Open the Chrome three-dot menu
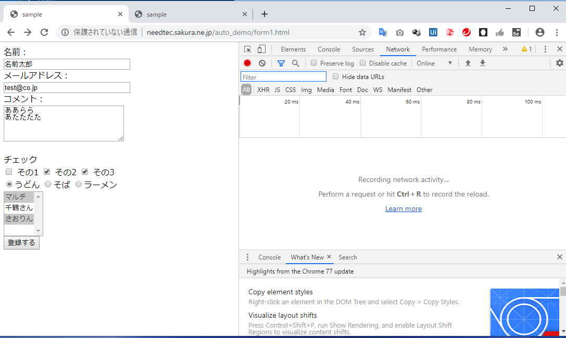Image resolution: width=566 pixels, height=338 pixels. click(557, 32)
